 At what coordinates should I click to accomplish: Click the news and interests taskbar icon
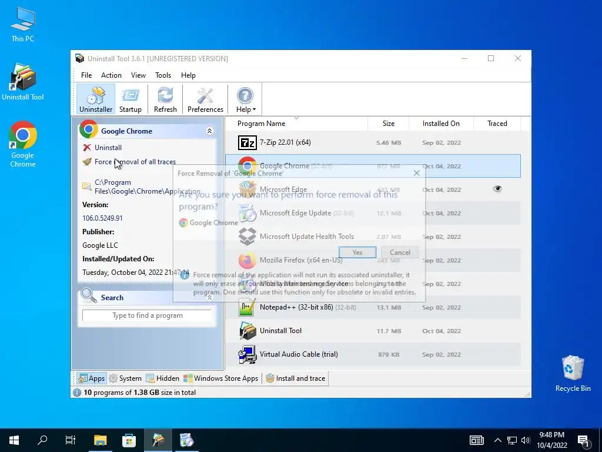(x=476, y=440)
